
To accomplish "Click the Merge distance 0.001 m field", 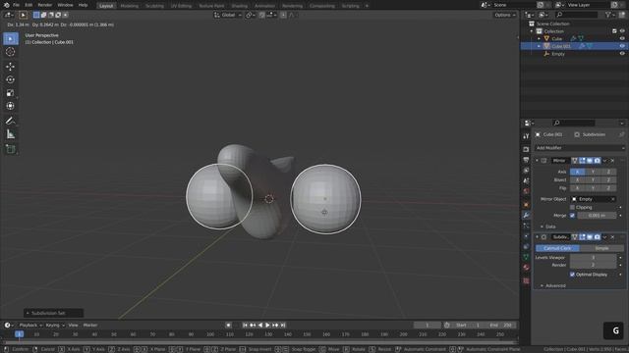I will click(597, 216).
